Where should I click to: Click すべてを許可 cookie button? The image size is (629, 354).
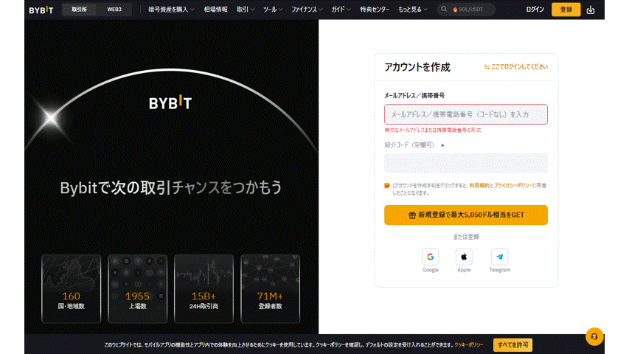point(512,344)
